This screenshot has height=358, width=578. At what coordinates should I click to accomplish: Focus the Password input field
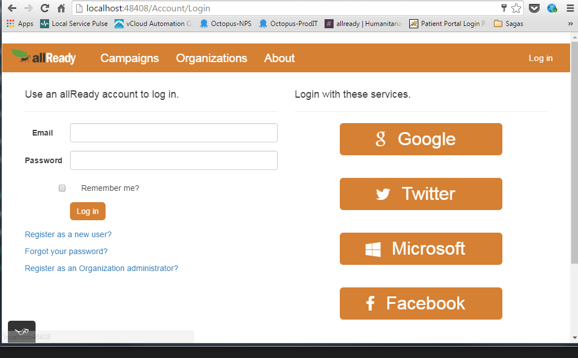click(x=174, y=160)
